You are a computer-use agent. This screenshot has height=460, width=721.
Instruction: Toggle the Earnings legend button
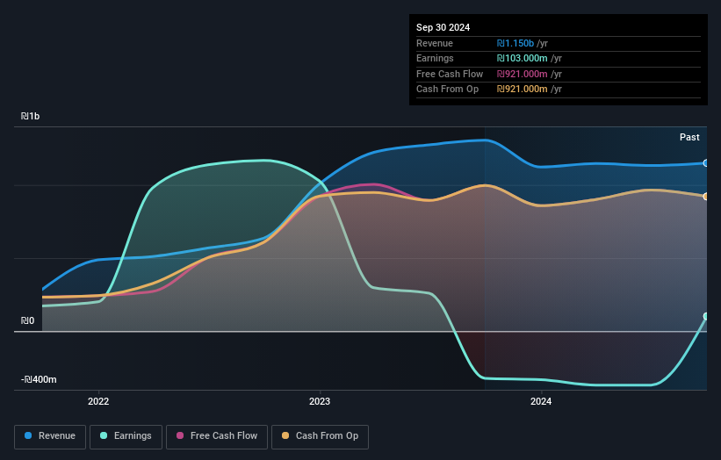(x=126, y=436)
